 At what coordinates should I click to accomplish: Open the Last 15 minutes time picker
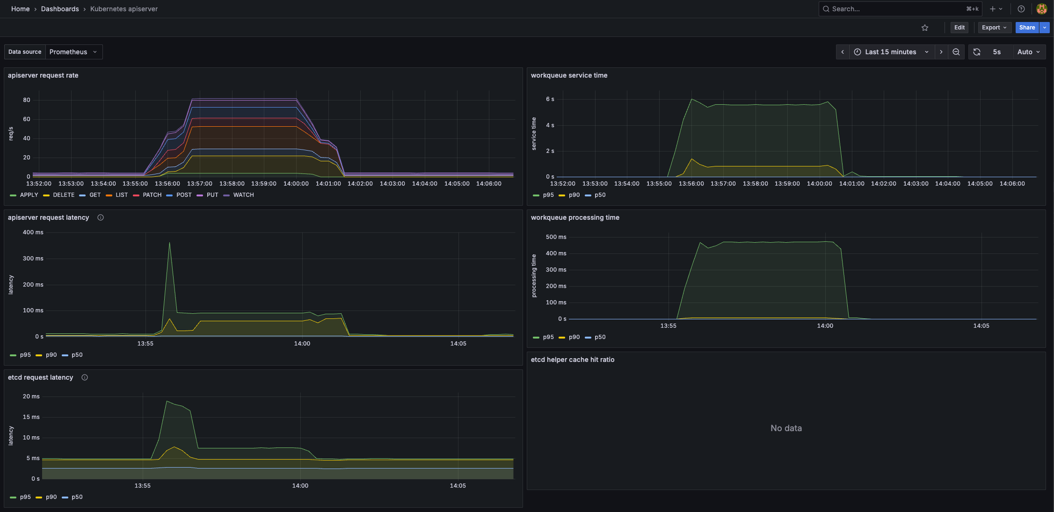click(x=890, y=52)
